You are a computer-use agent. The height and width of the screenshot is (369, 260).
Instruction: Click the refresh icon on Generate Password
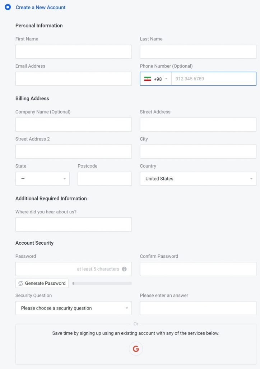point(20,283)
